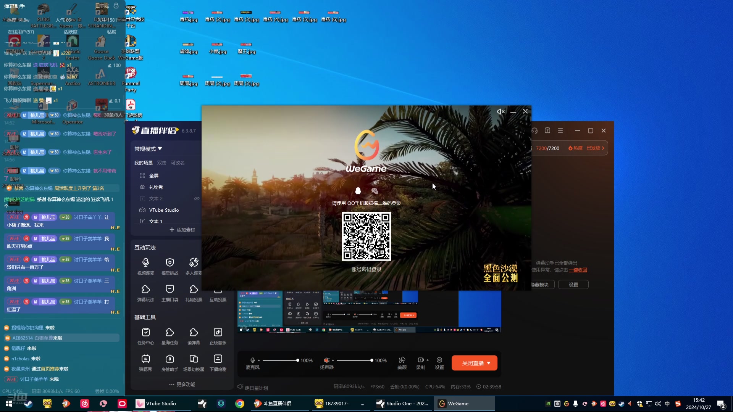Open 弹幕玩法 interactive tool
The image size is (733, 412).
click(x=145, y=293)
